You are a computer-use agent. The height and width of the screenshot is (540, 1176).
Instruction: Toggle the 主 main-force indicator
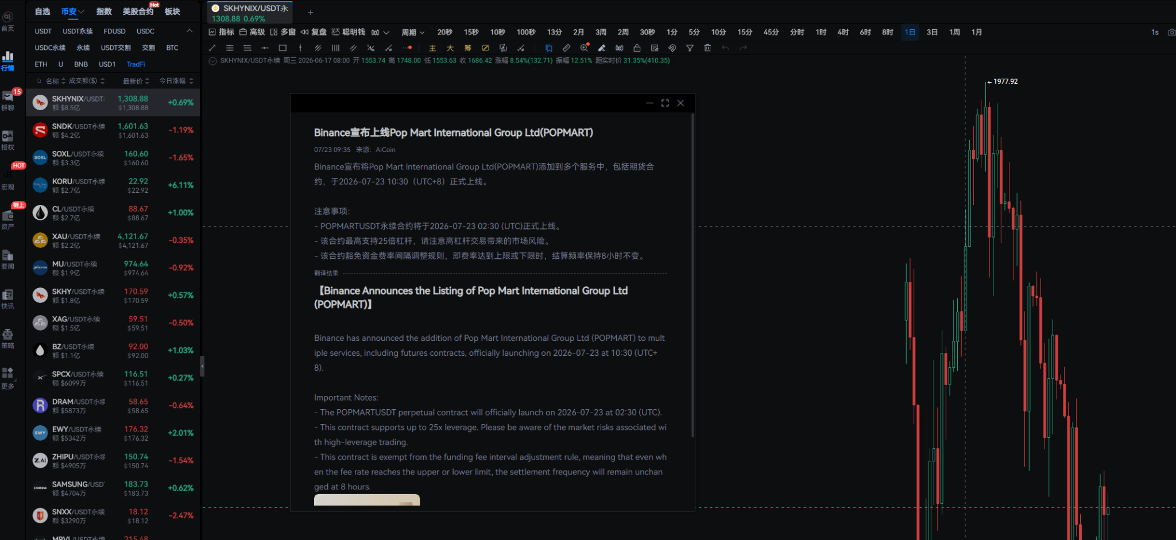coord(432,48)
